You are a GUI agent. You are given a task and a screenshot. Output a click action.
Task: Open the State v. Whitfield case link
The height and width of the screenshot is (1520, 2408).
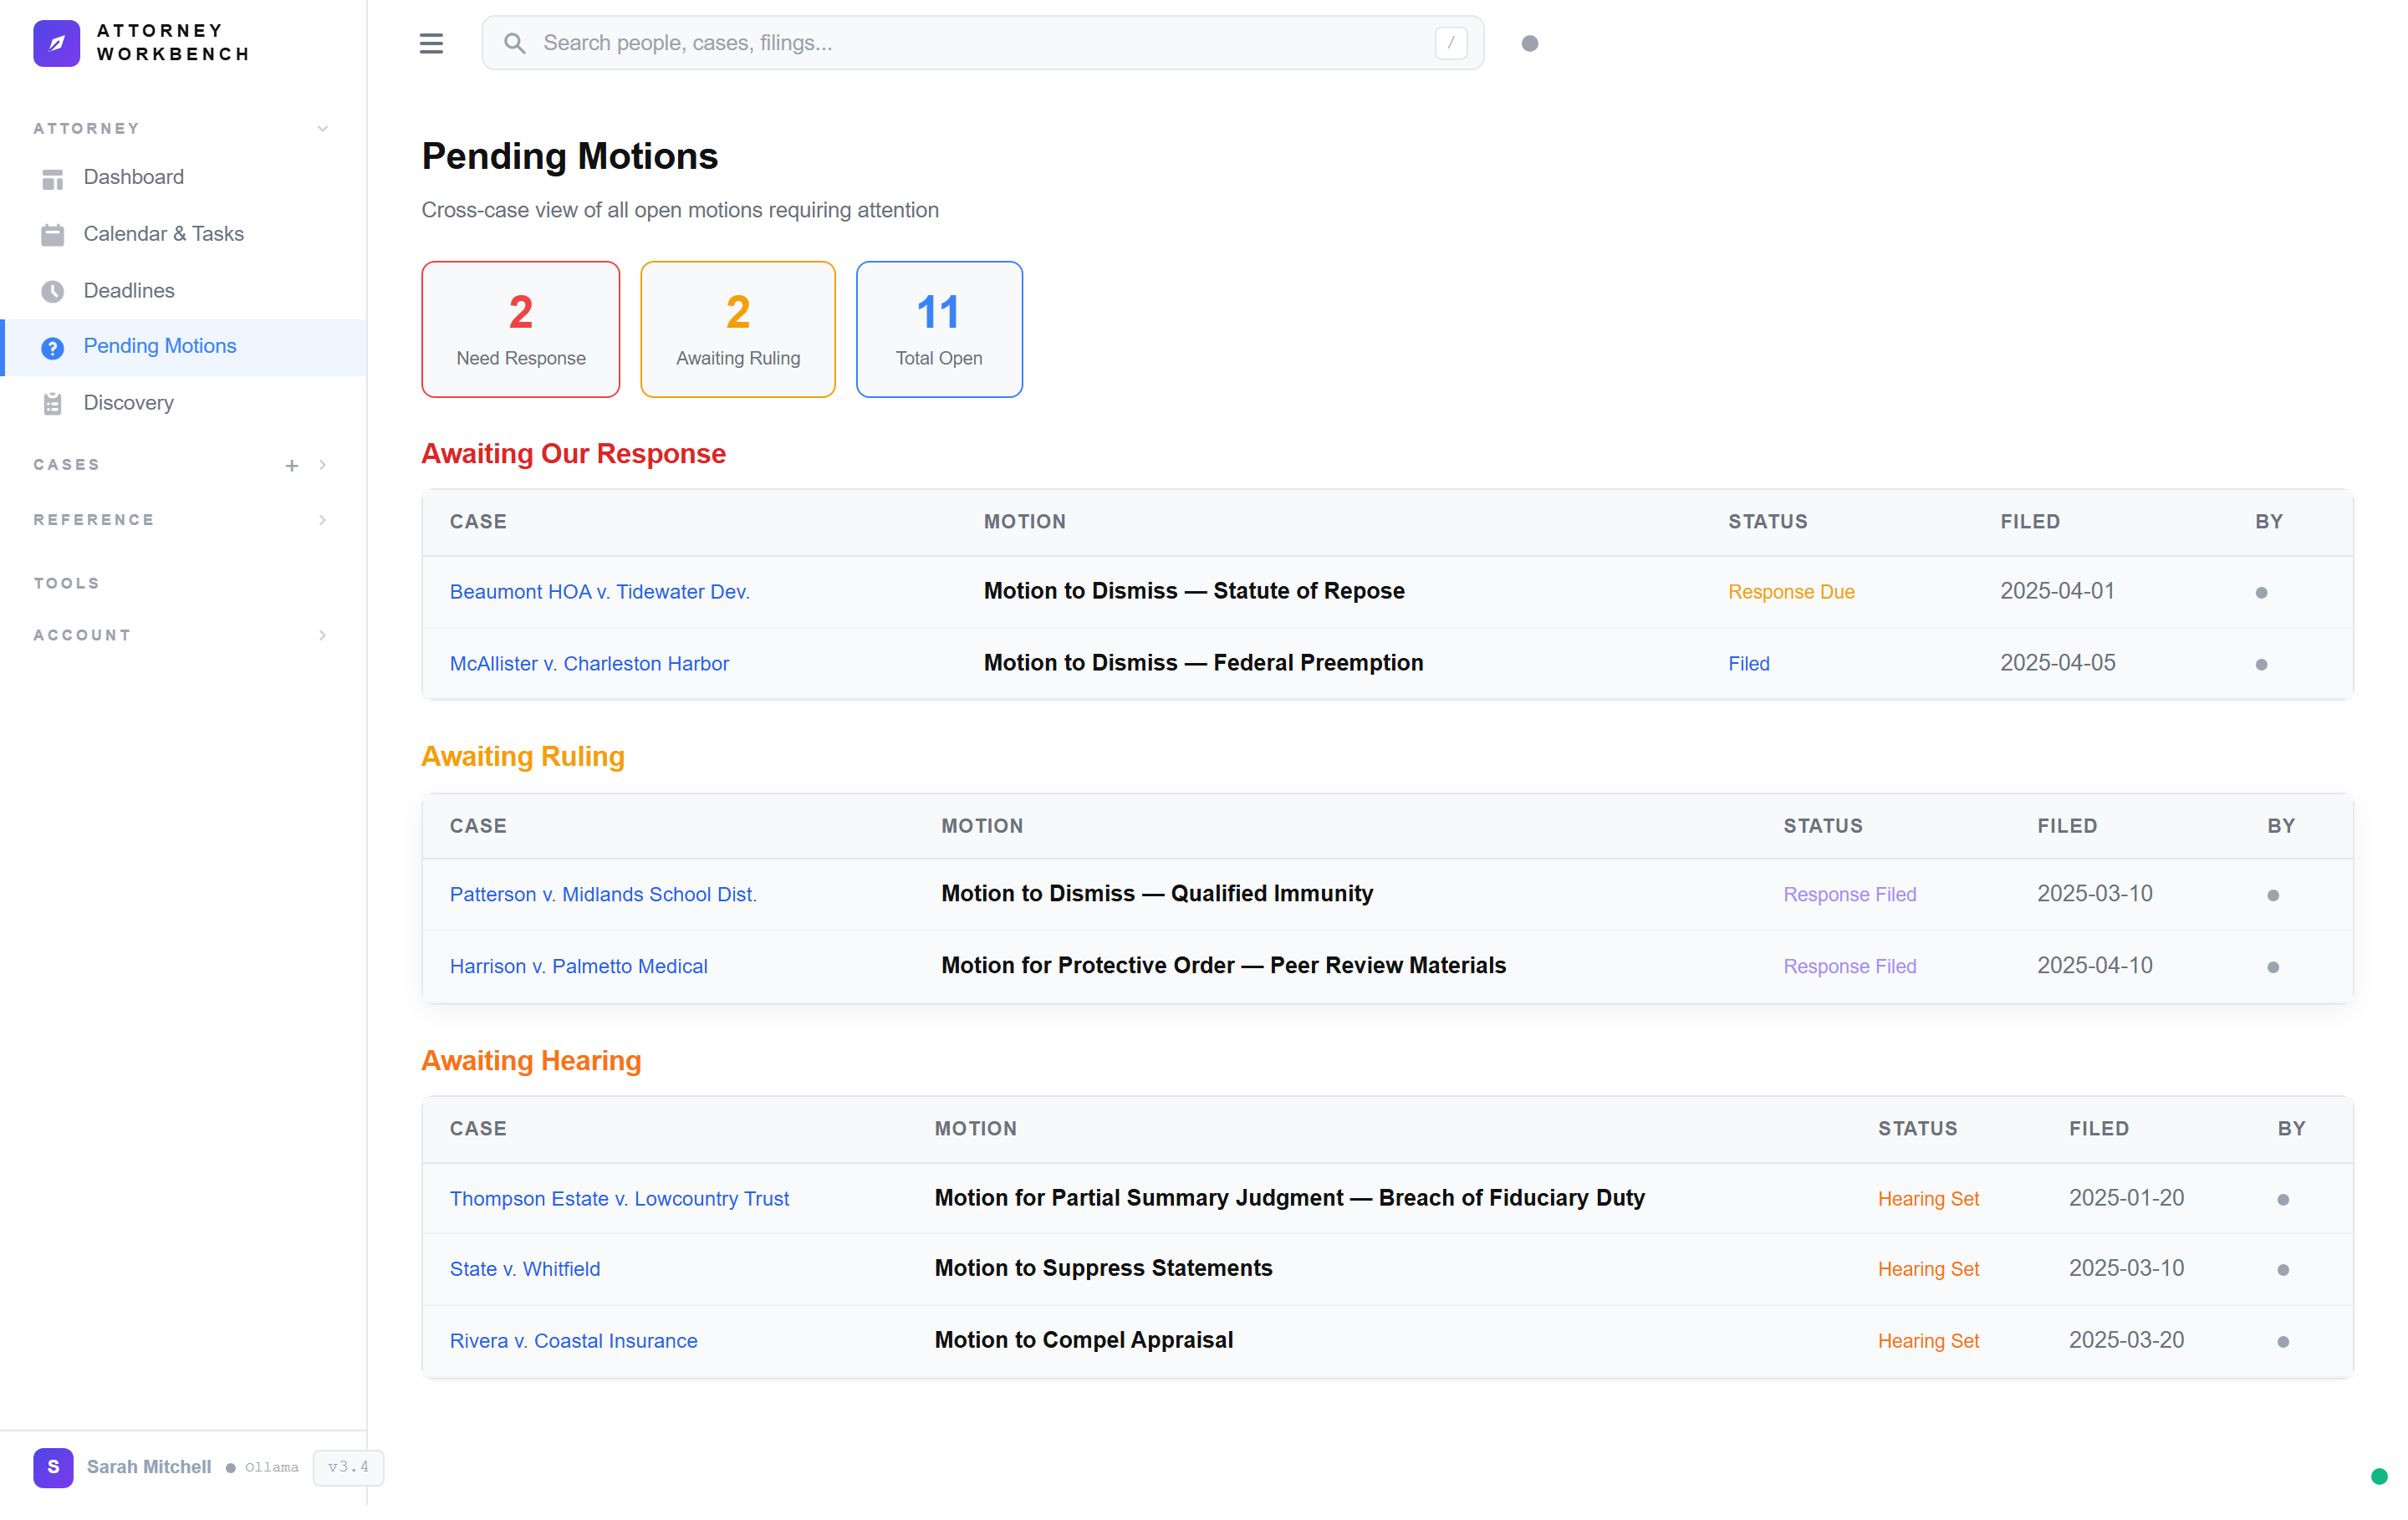pyautogui.click(x=525, y=1268)
